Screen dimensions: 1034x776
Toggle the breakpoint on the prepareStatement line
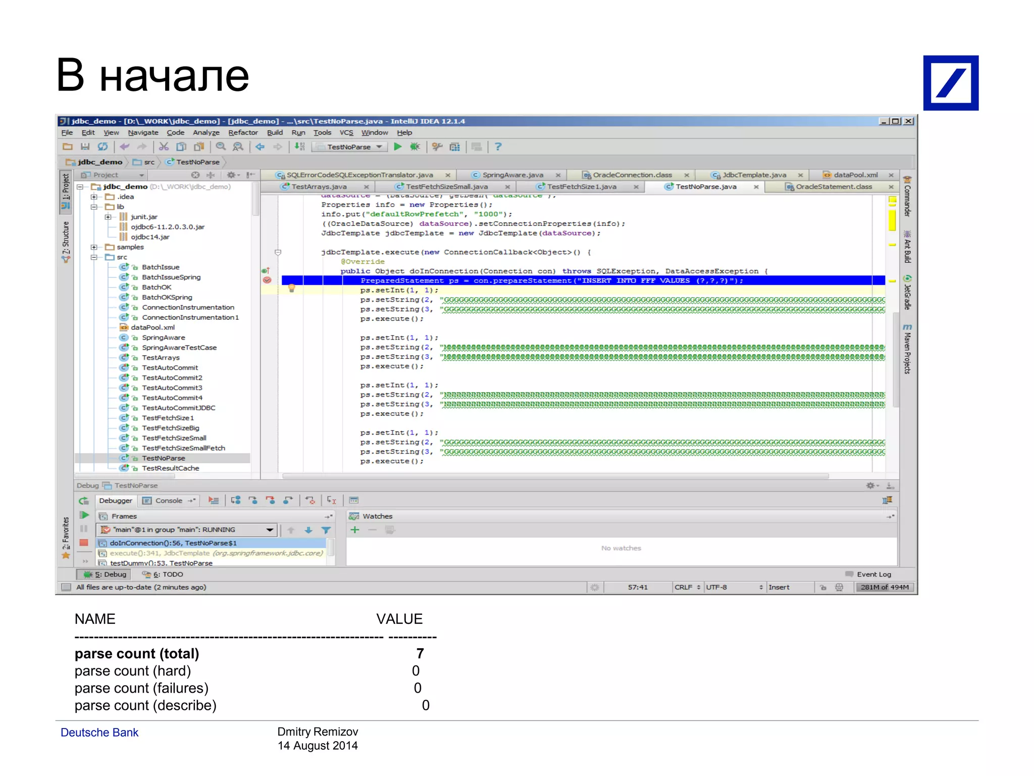[267, 280]
